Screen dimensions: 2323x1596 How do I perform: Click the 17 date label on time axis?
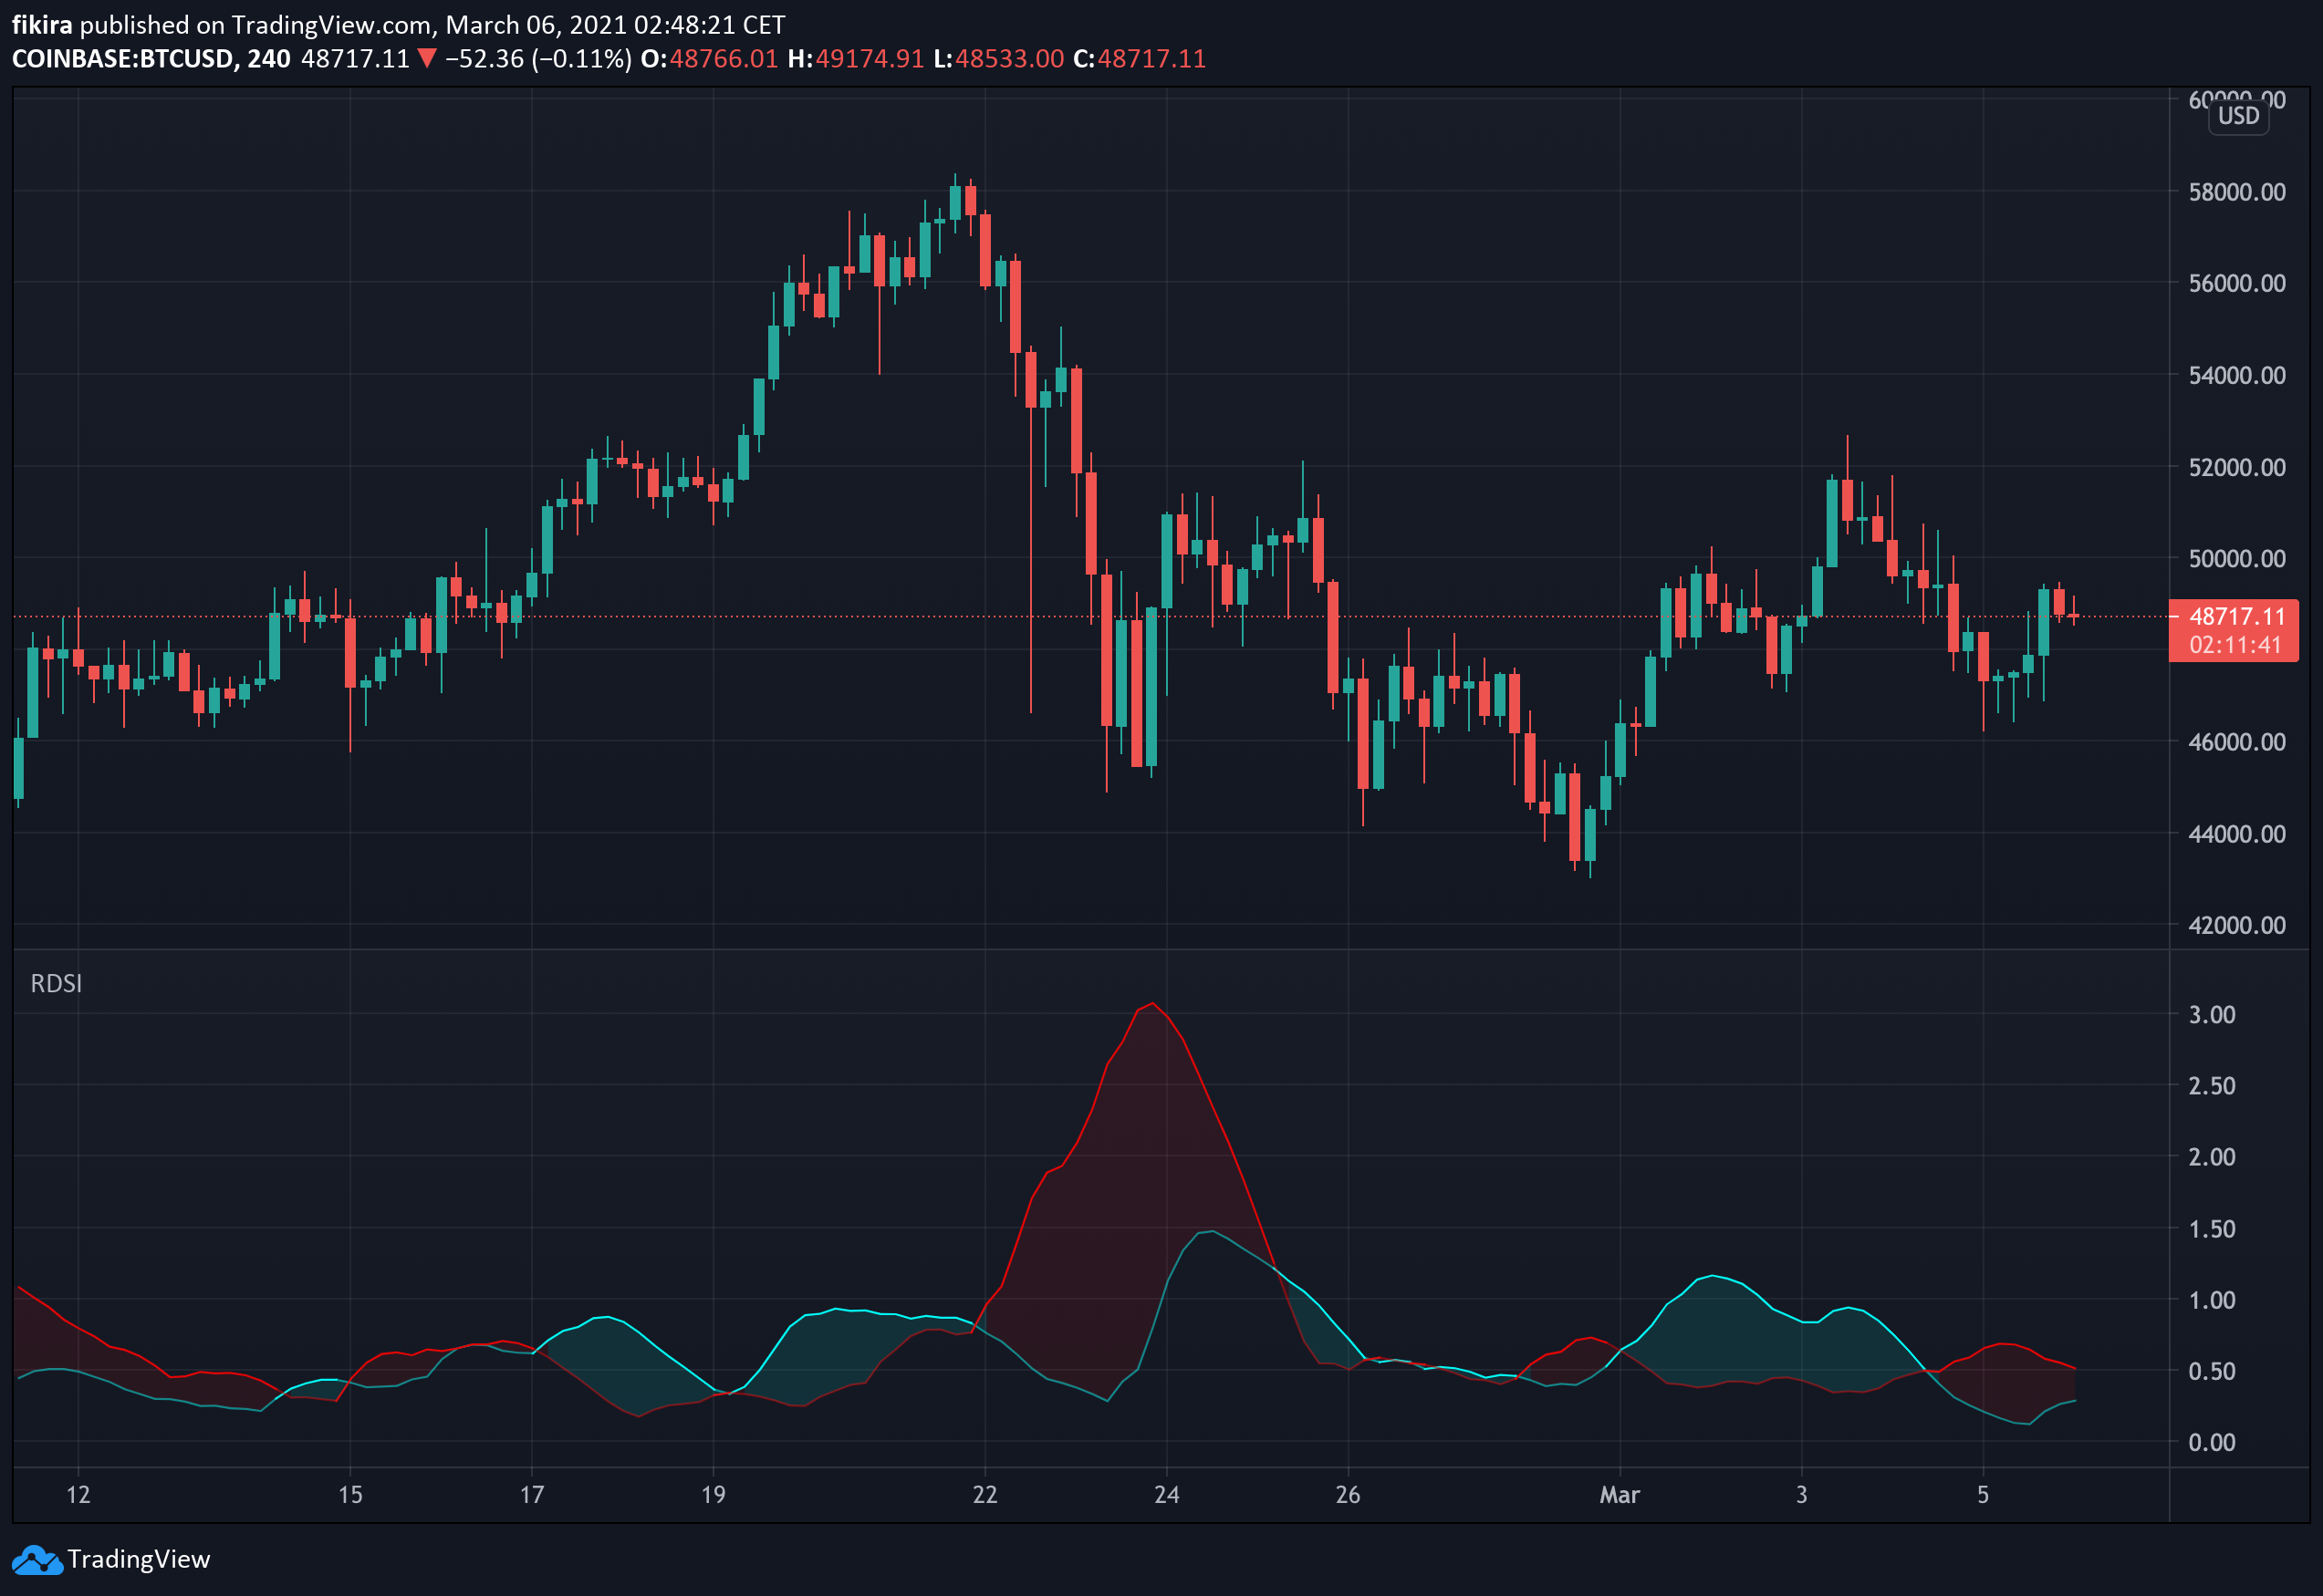pyautogui.click(x=531, y=1495)
